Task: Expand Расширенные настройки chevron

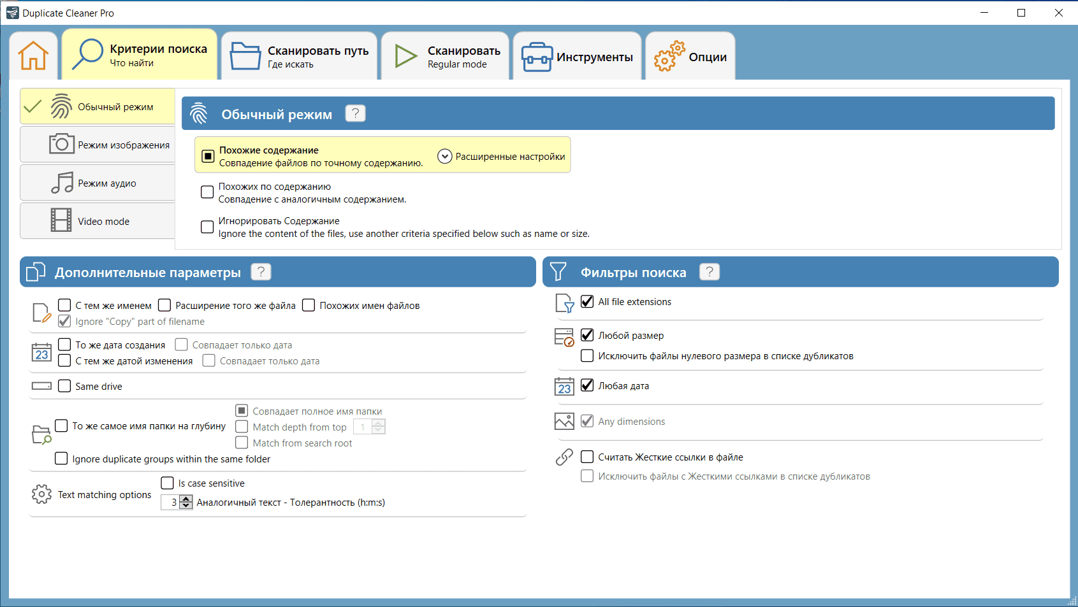Action: click(x=445, y=156)
